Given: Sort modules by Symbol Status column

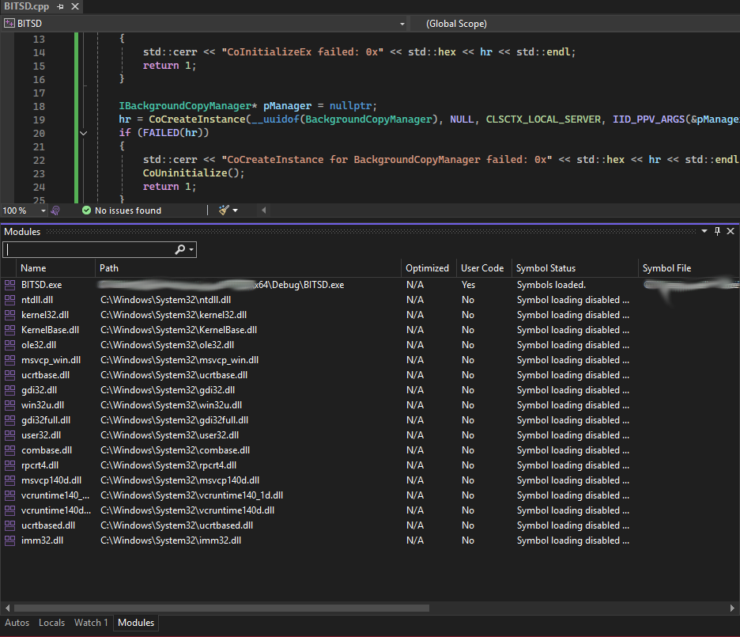Looking at the screenshot, I should click(x=575, y=268).
